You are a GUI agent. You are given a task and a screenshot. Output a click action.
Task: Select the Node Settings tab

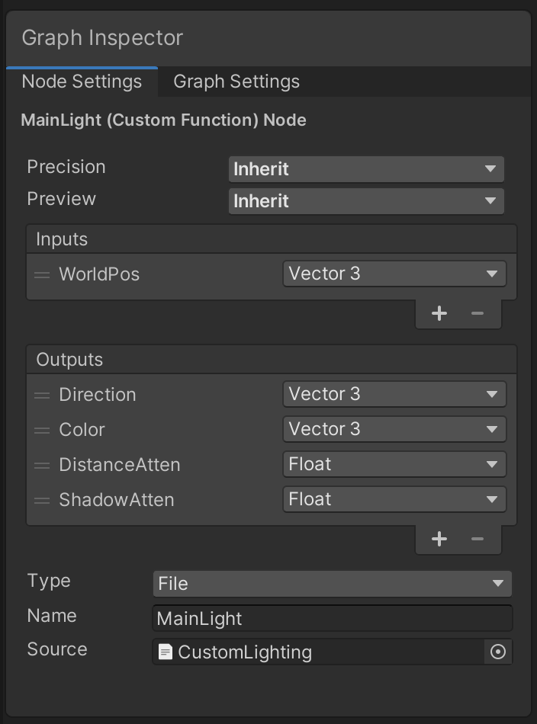pos(82,82)
